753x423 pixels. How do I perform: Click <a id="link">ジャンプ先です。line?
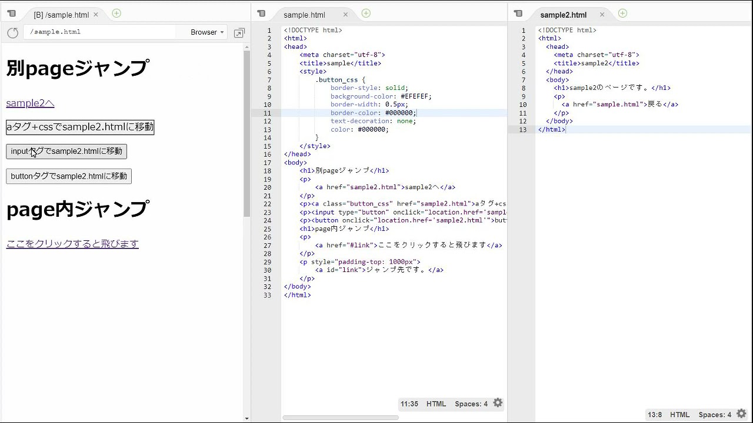click(379, 270)
